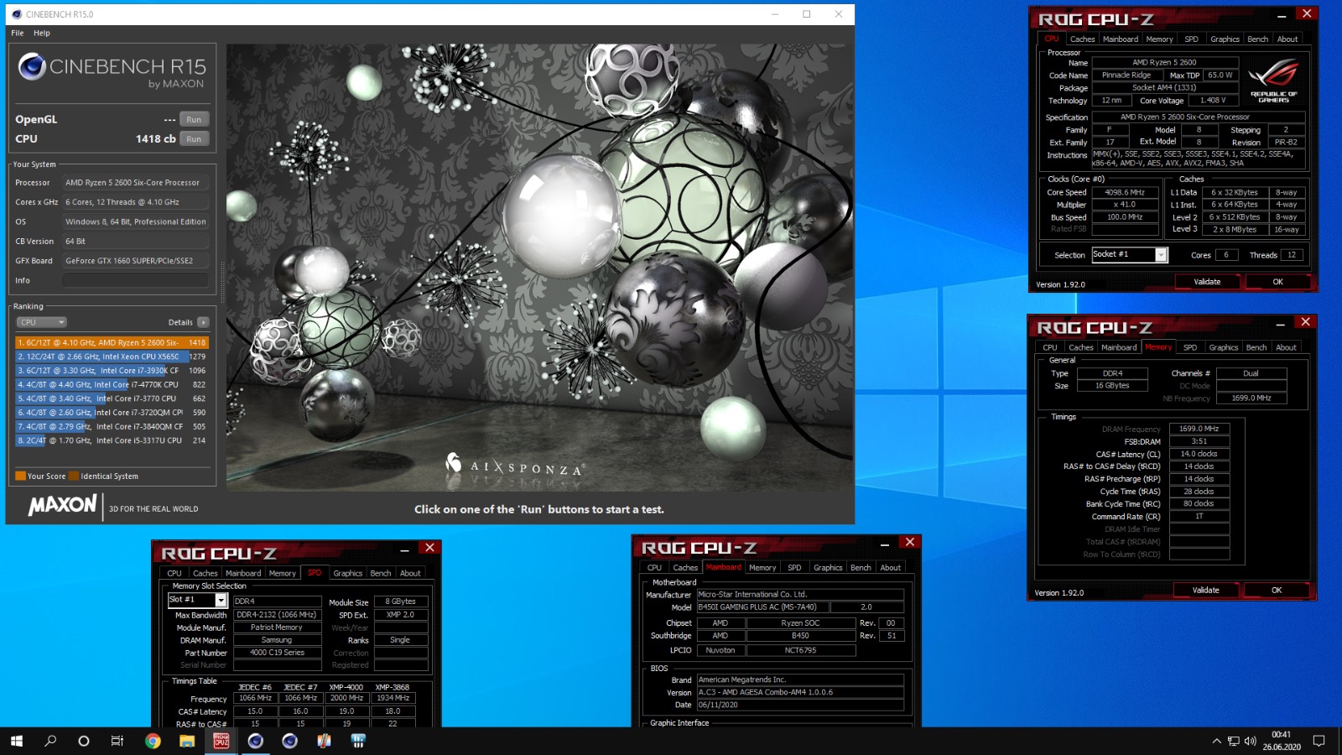This screenshot has width=1342, height=755.
Task: Open File Explorer from taskbar
Action: pos(187,741)
